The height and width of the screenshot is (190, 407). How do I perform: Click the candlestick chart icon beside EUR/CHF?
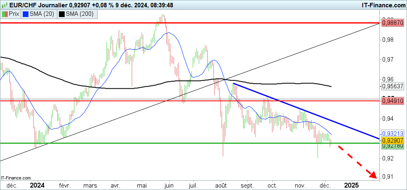(x=4, y=5)
